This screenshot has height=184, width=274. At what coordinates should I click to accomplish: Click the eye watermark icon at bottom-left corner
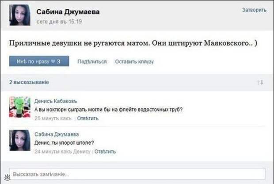point(7,177)
